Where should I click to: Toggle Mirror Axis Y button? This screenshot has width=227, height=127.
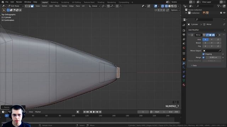[x=212, y=40]
